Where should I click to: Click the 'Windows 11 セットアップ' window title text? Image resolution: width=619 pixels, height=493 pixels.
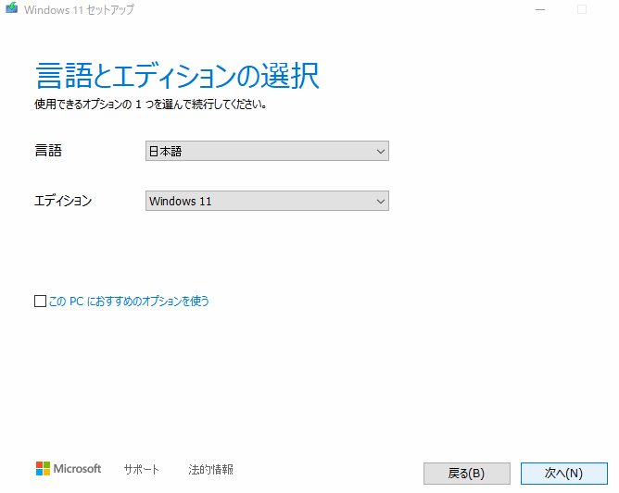(x=79, y=9)
